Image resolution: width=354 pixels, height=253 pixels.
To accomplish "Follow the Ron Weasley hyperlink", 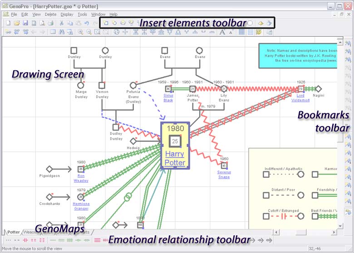I will click(x=81, y=178).
